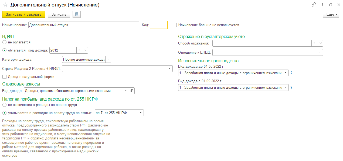
Task: Click the help question mark beside Вид дохода с 01.05.2022
Action: 291,87
